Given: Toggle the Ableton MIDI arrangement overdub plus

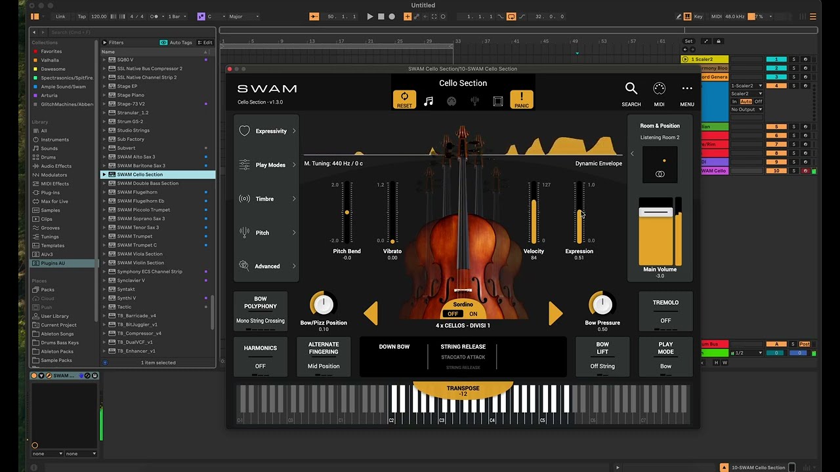Looking at the screenshot, I should 408,16.
